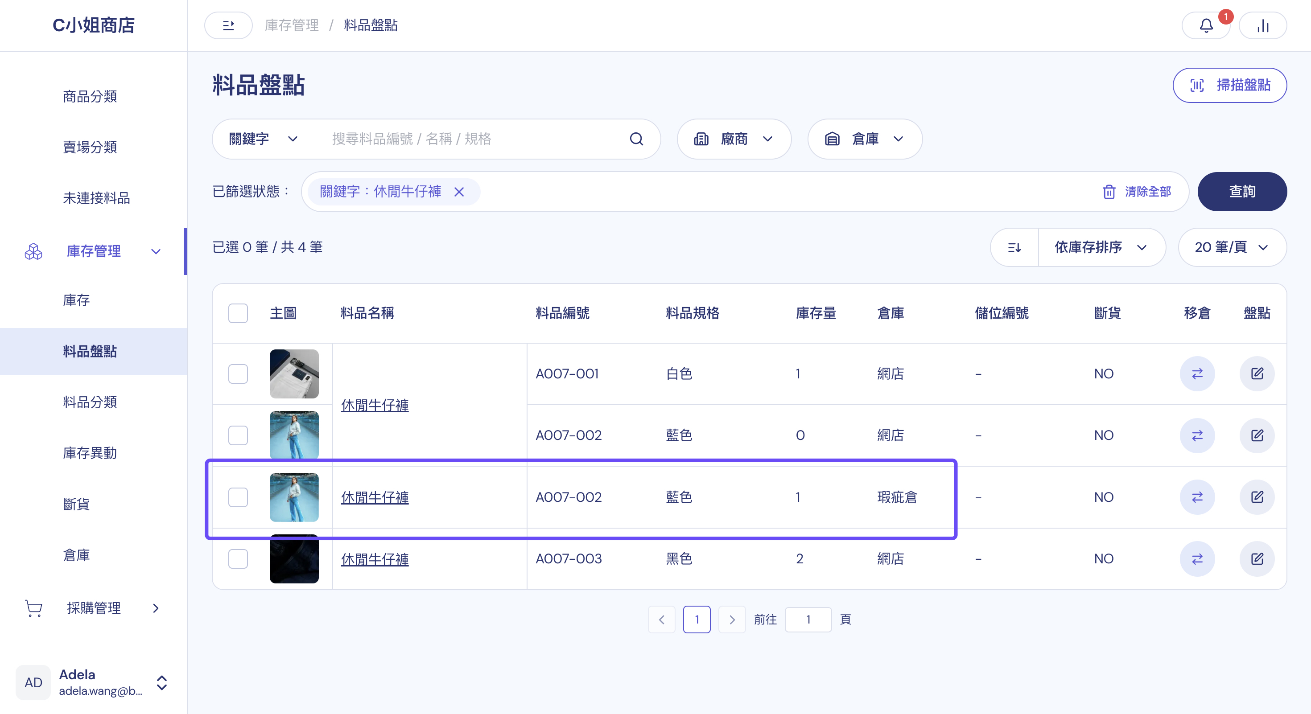The height and width of the screenshot is (714, 1311).
Task: Transfer warehouse for A007-003 黑色 row
Action: (1197, 559)
